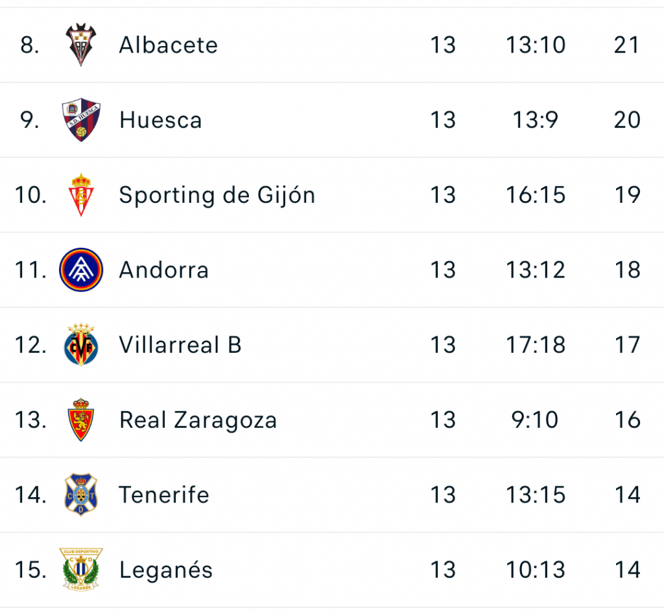Image resolution: width=664 pixels, height=614 pixels.
Task: Click the Albacete club crest
Action: [x=81, y=45]
